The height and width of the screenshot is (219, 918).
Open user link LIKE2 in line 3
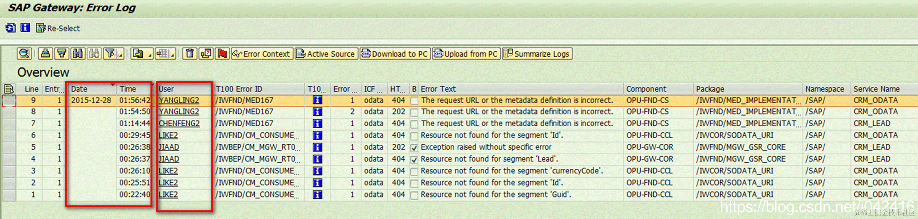pyautogui.click(x=168, y=171)
